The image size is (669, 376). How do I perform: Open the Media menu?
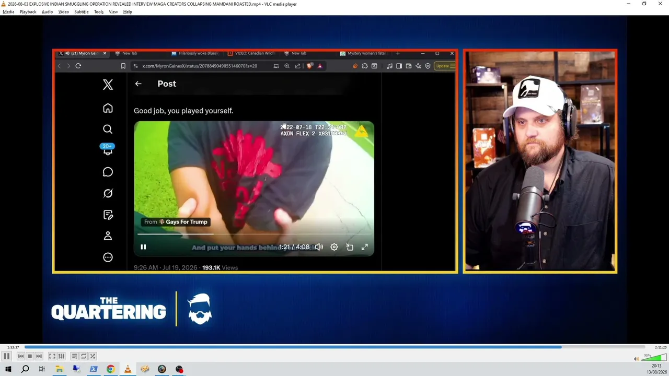[8, 11]
